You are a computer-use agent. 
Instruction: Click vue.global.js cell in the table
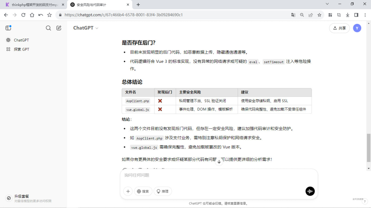coord(137,110)
